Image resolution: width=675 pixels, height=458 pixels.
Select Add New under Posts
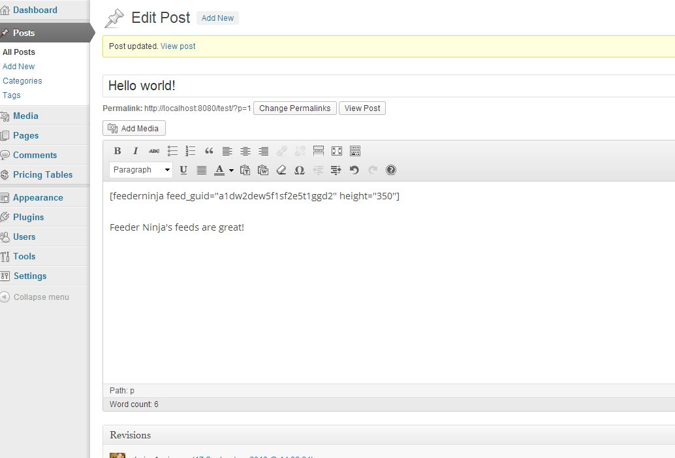(x=18, y=67)
